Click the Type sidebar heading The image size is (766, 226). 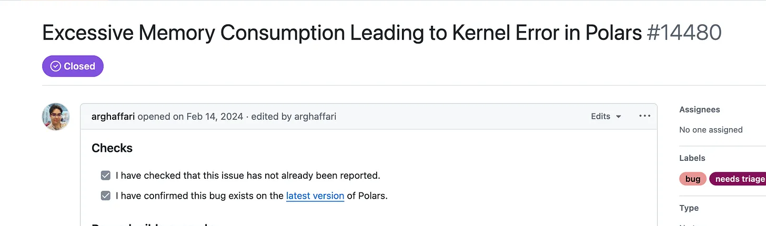689,208
